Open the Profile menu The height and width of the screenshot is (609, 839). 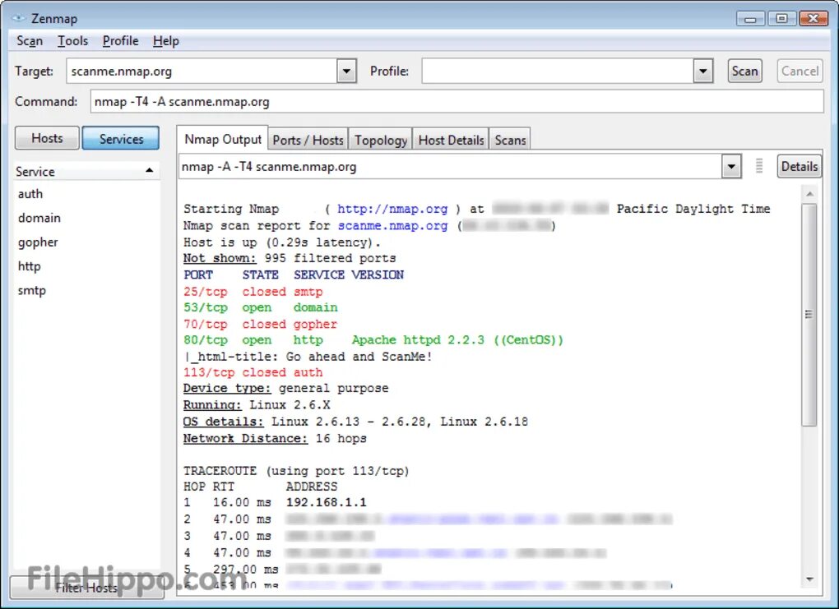tap(120, 41)
